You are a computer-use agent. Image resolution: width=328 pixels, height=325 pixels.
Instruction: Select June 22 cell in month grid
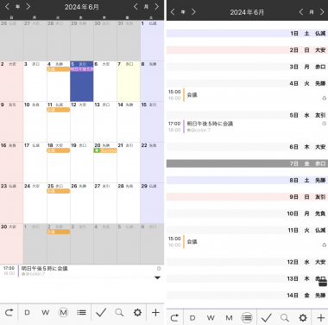[152, 162]
